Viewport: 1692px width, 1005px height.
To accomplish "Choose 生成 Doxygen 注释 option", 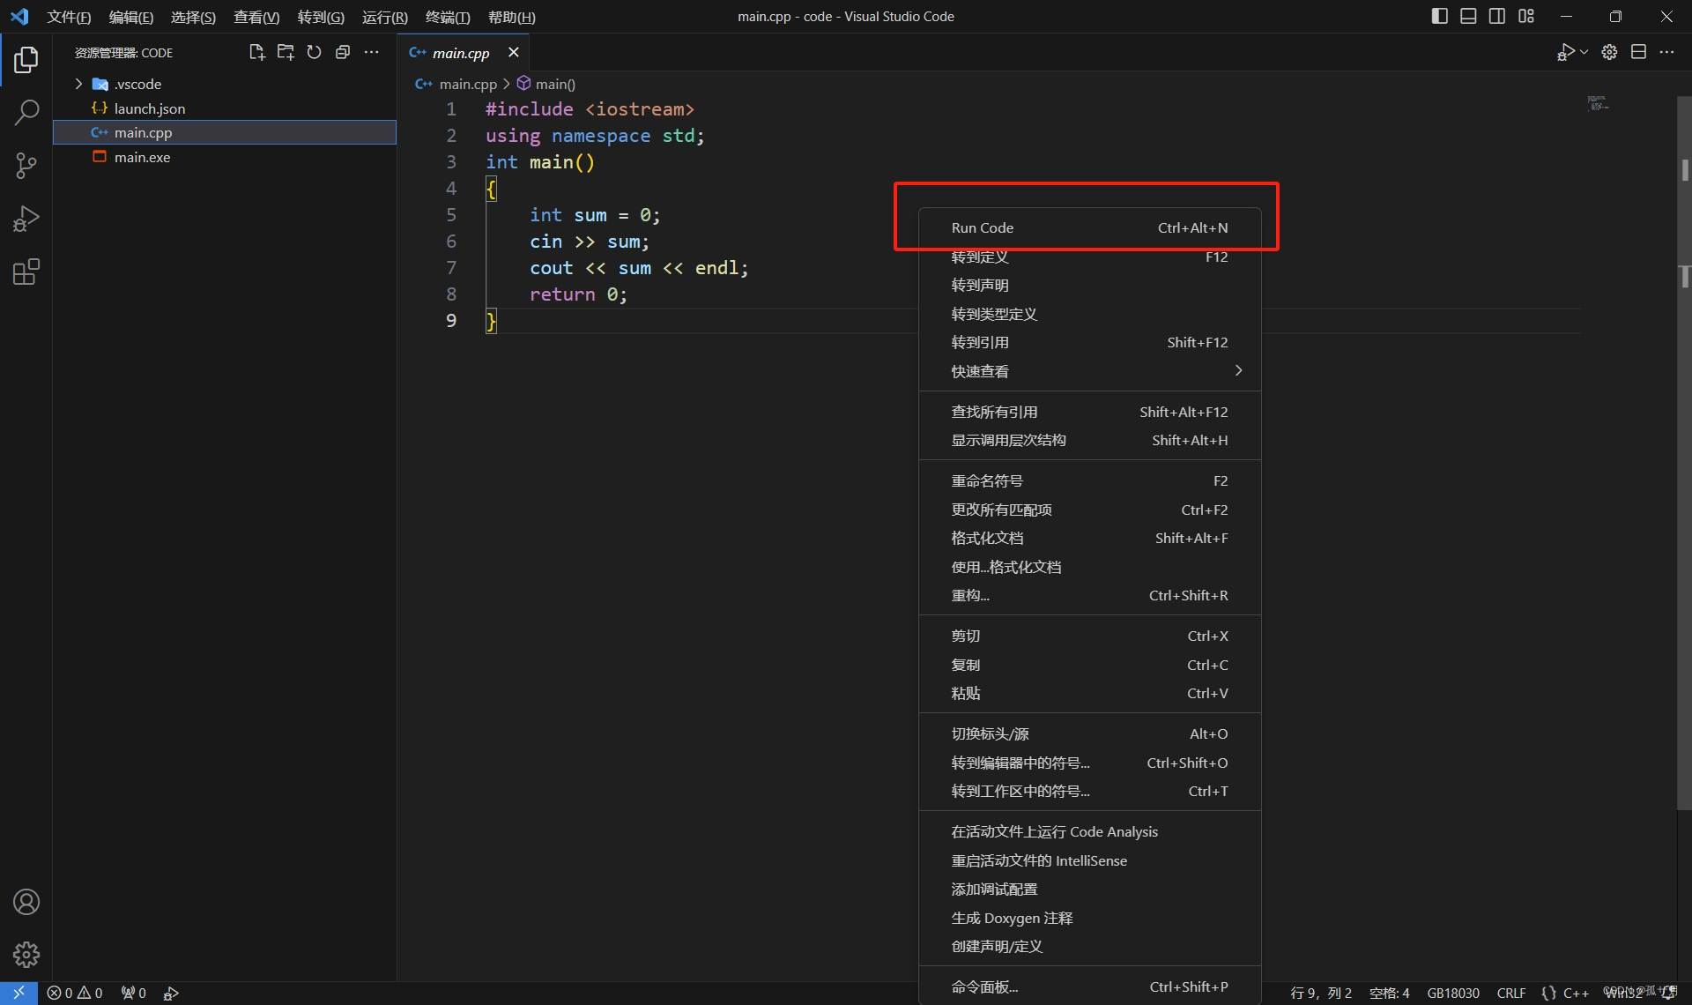I will (1089, 918).
